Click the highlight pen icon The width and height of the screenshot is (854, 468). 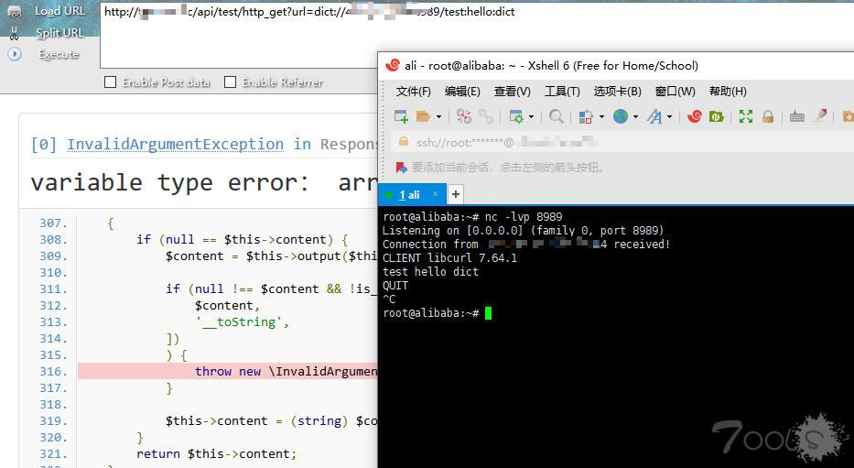(820, 115)
